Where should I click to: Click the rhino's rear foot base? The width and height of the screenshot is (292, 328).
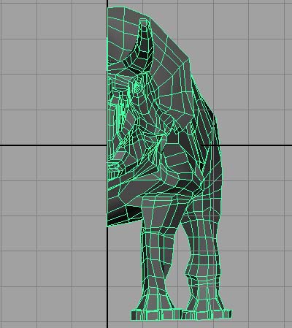click(x=207, y=314)
